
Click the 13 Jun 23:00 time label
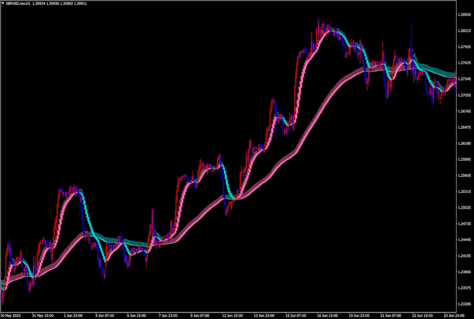265,316
